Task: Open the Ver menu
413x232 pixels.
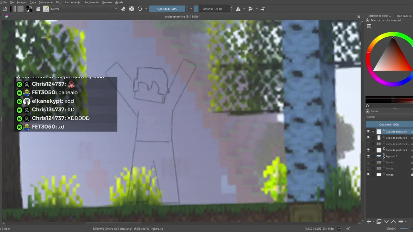Action: pos(12,2)
